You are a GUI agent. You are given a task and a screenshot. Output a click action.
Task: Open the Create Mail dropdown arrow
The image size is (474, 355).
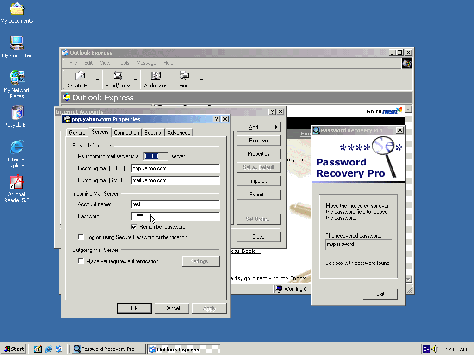97,80
